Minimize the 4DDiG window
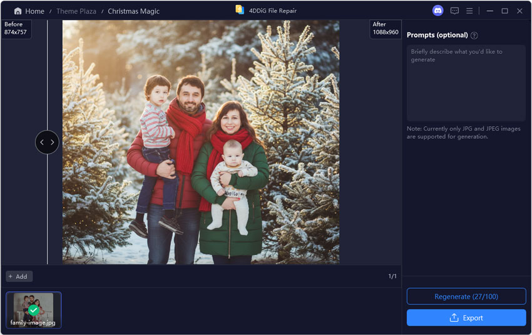Screen dimensions: 532x335 click(x=489, y=11)
